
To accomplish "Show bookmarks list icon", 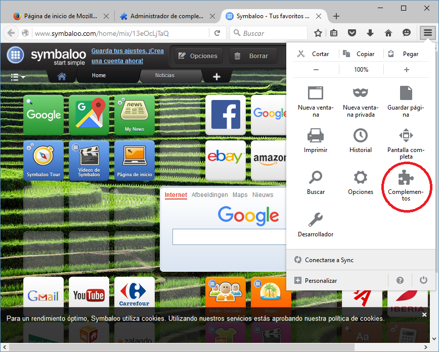I will [334, 33].
